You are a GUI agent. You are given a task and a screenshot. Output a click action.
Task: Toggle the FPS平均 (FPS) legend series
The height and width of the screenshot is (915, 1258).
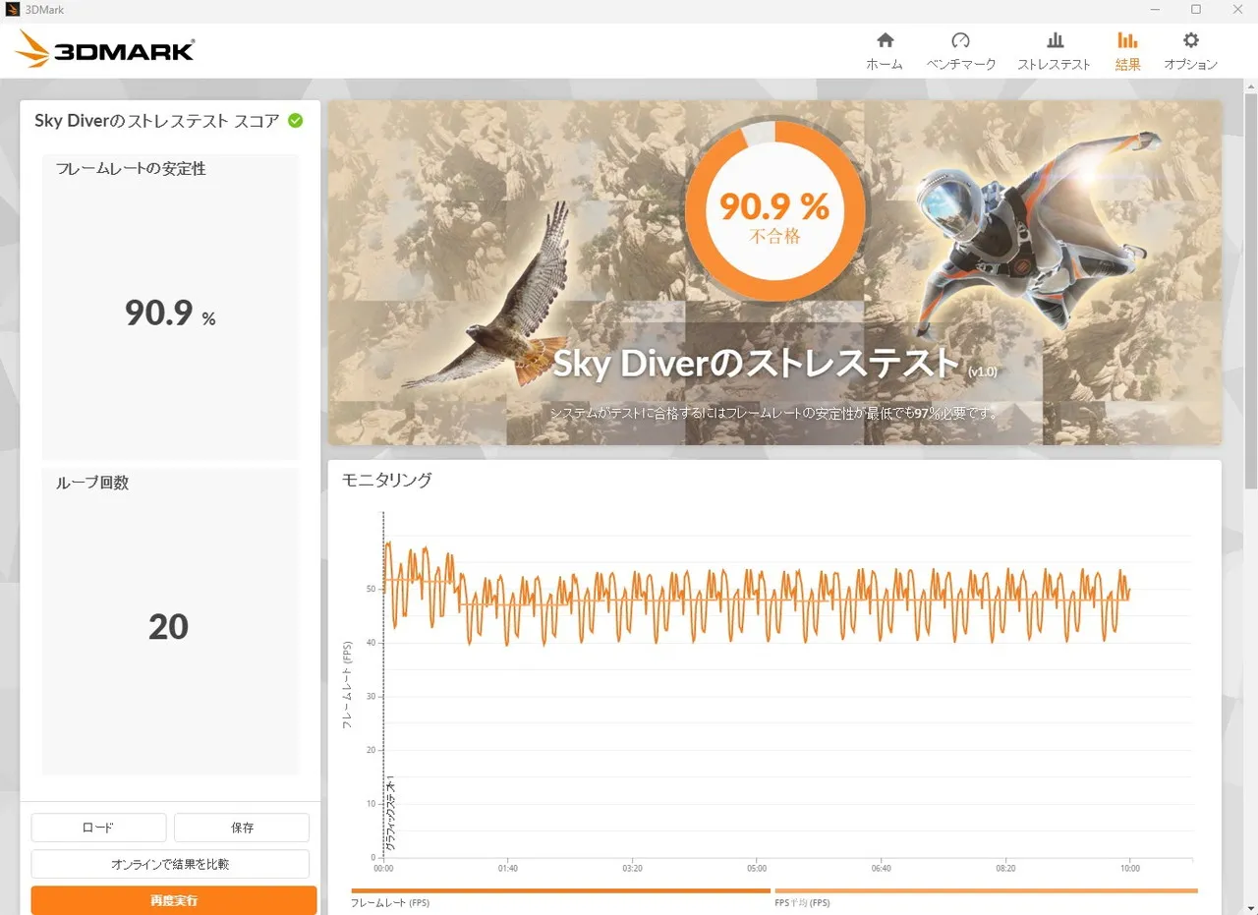coord(801,902)
